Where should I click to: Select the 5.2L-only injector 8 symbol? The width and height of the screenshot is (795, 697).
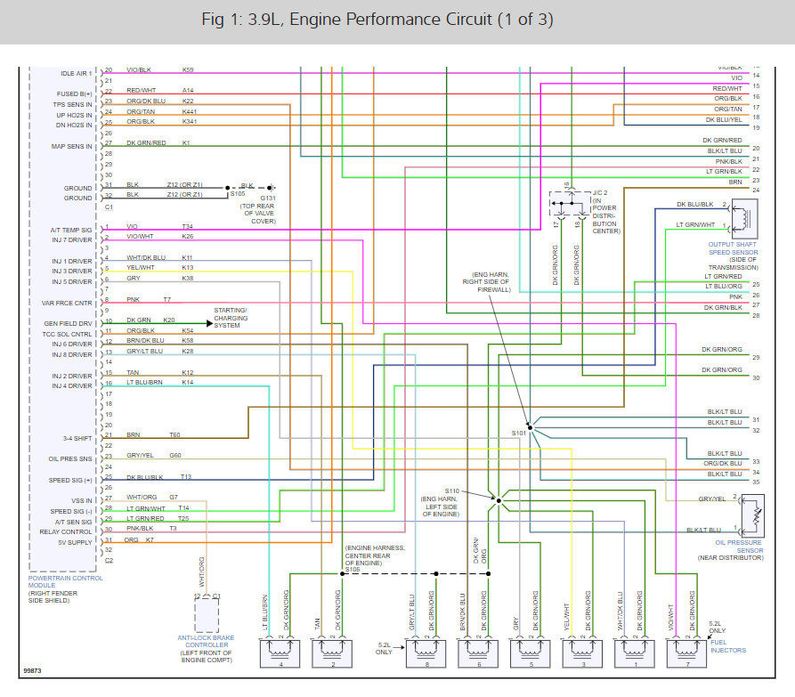click(427, 652)
